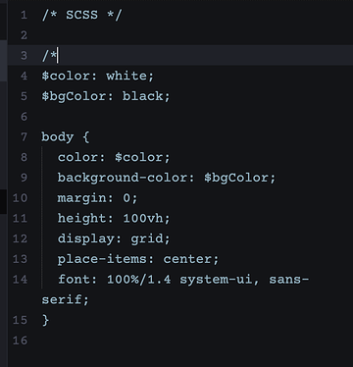Click the value black on line 5
The width and height of the screenshot is (353, 367).
(x=142, y=96)
